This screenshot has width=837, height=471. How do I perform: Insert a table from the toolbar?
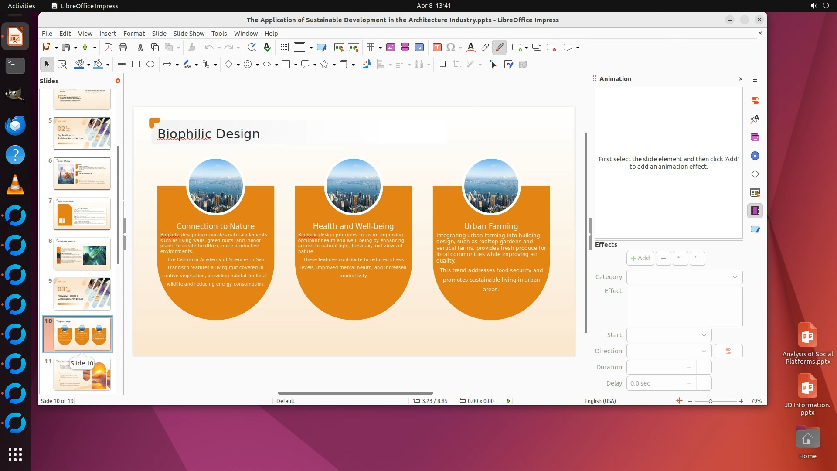[x=371, y=48]
